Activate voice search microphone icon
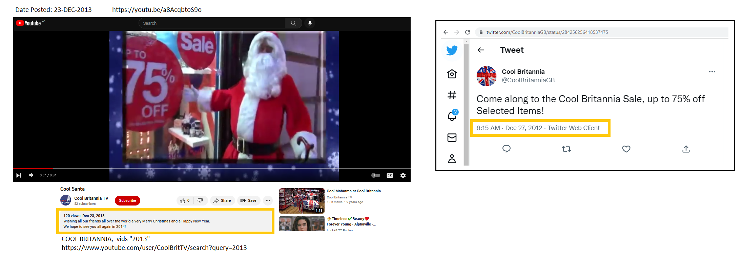Screen dimensions: 743x259 pos(310,23)
